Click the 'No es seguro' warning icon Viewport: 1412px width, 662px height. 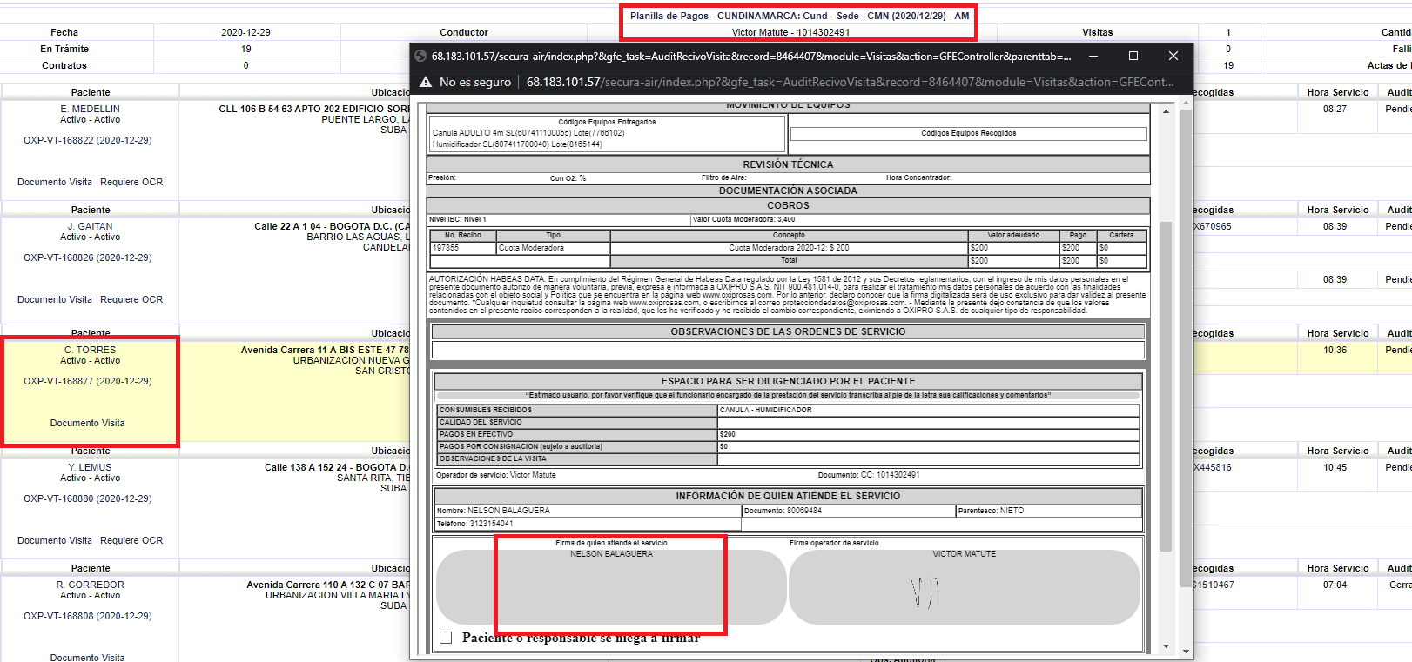click(426, 82)
